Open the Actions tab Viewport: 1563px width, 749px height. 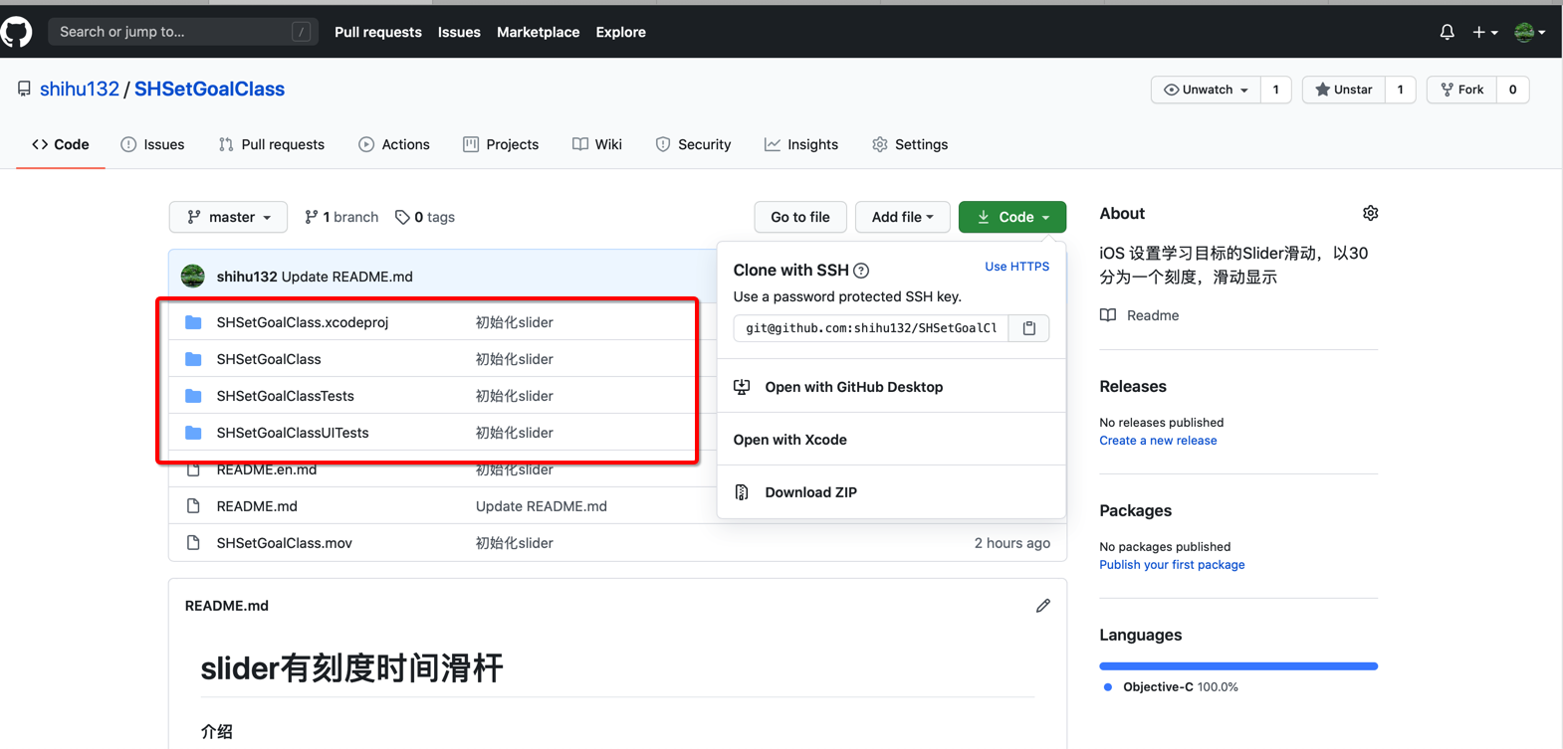[x=394, y=144]
